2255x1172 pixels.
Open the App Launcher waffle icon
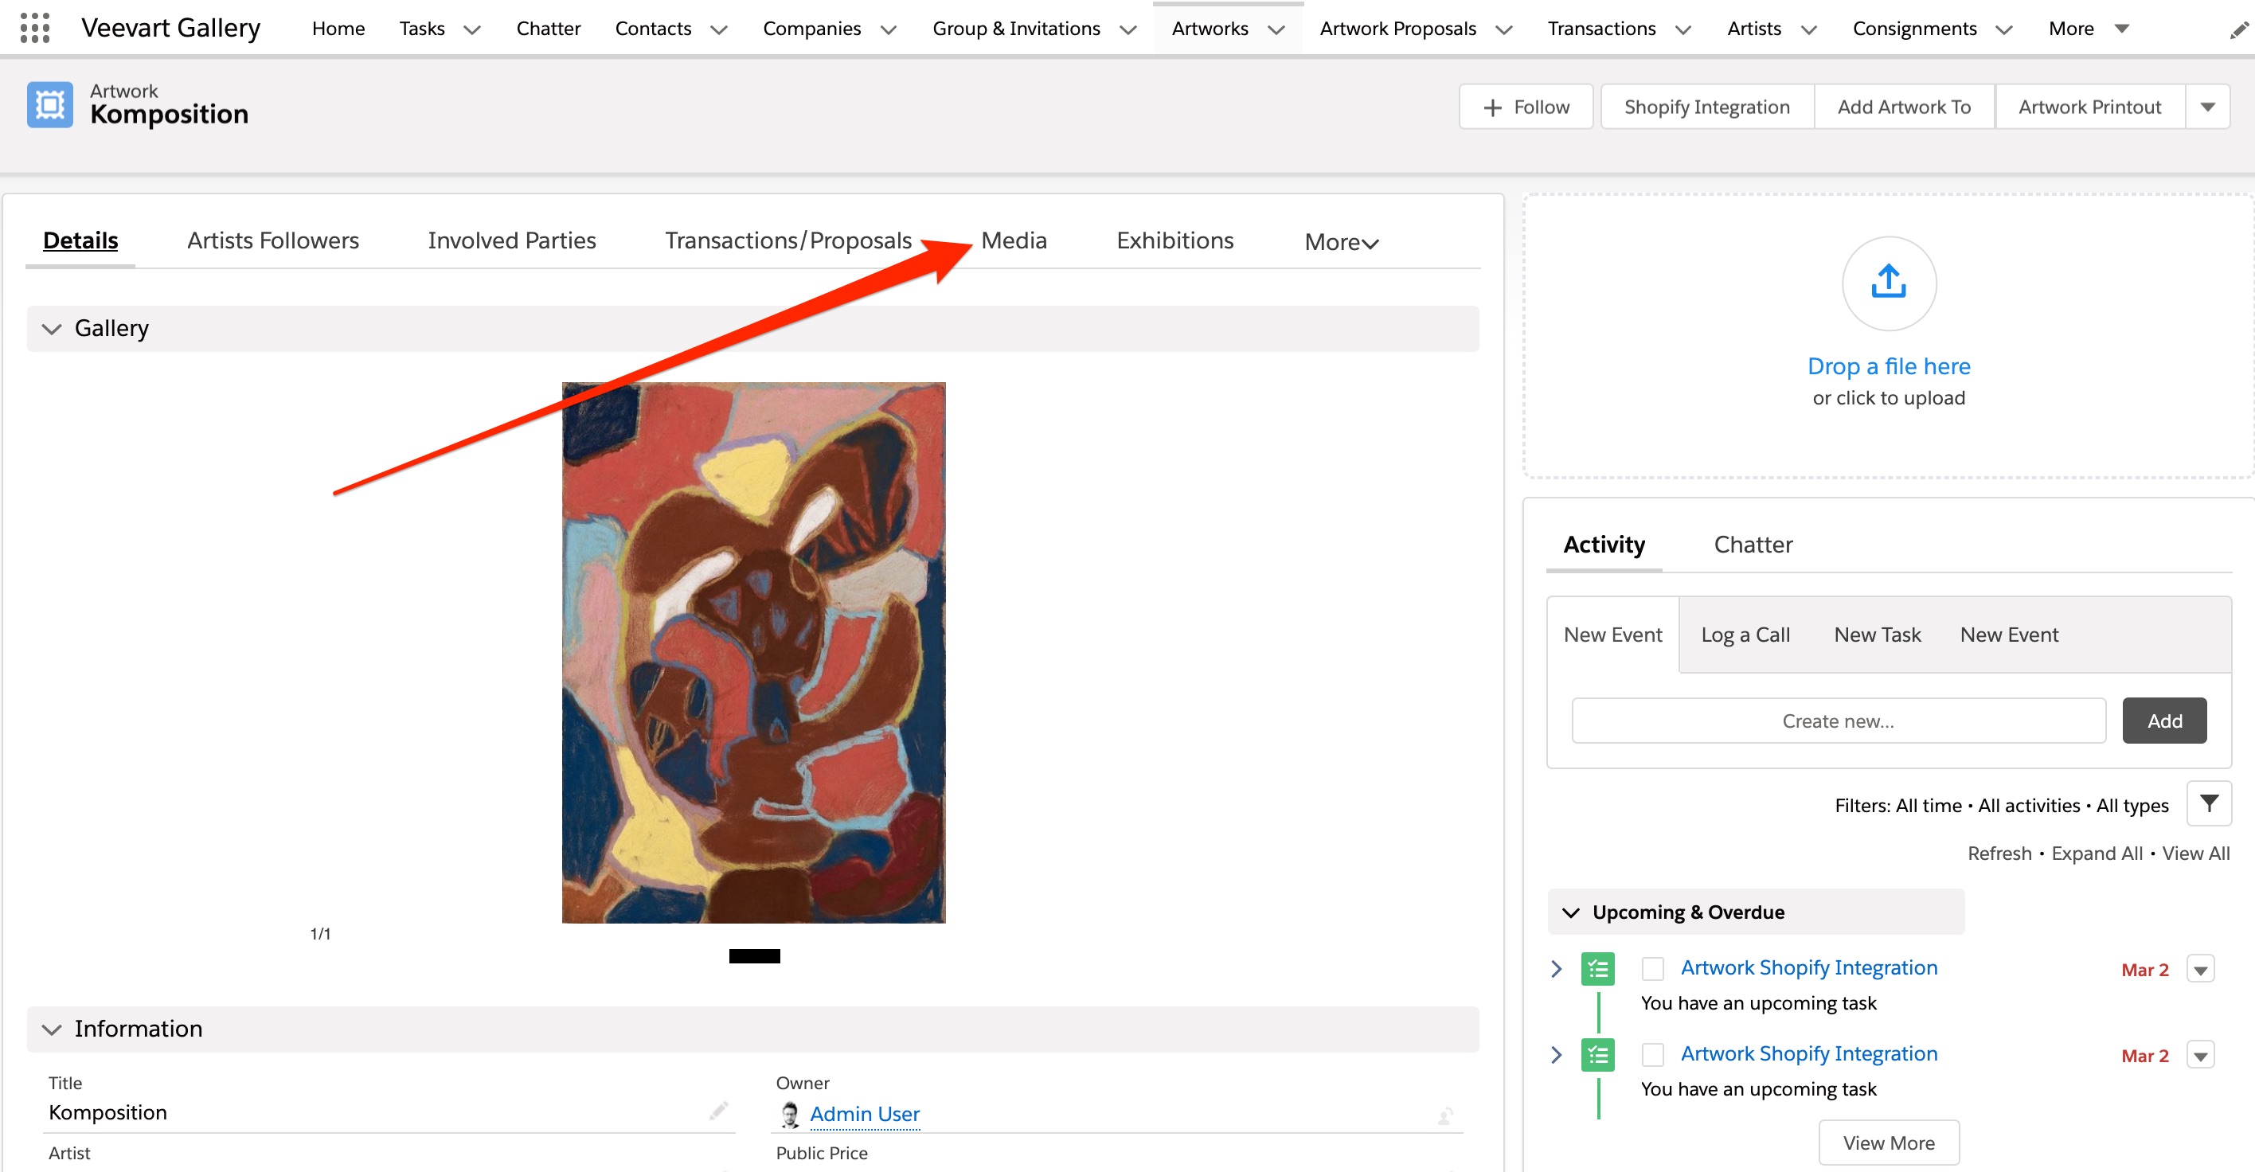(36, 27)
